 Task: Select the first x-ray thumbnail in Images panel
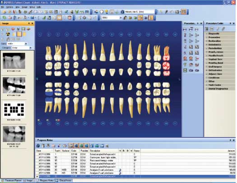pyautogui.click(x=14, y=61)
